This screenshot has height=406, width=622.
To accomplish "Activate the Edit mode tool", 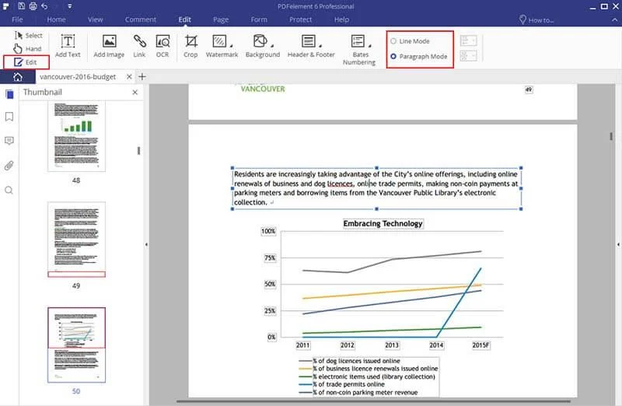I will (26, 62).
